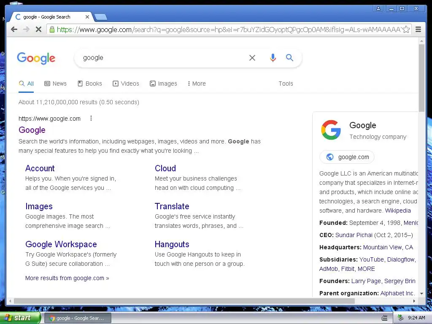Open the Google result title link
This screenshot has width=432, height=324.
click(32, 130)
